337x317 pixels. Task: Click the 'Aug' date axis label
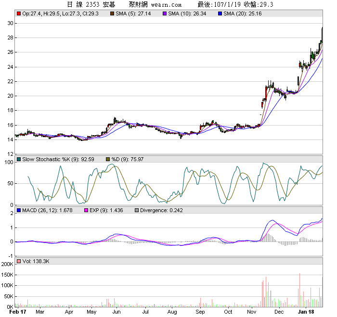pyautogui.click(x=172, y=312)
